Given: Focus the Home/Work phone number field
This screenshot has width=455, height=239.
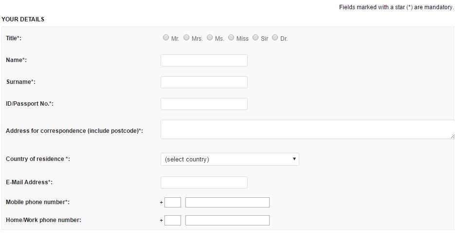Looking at the screenshot, I should click(x=227, y=221).
